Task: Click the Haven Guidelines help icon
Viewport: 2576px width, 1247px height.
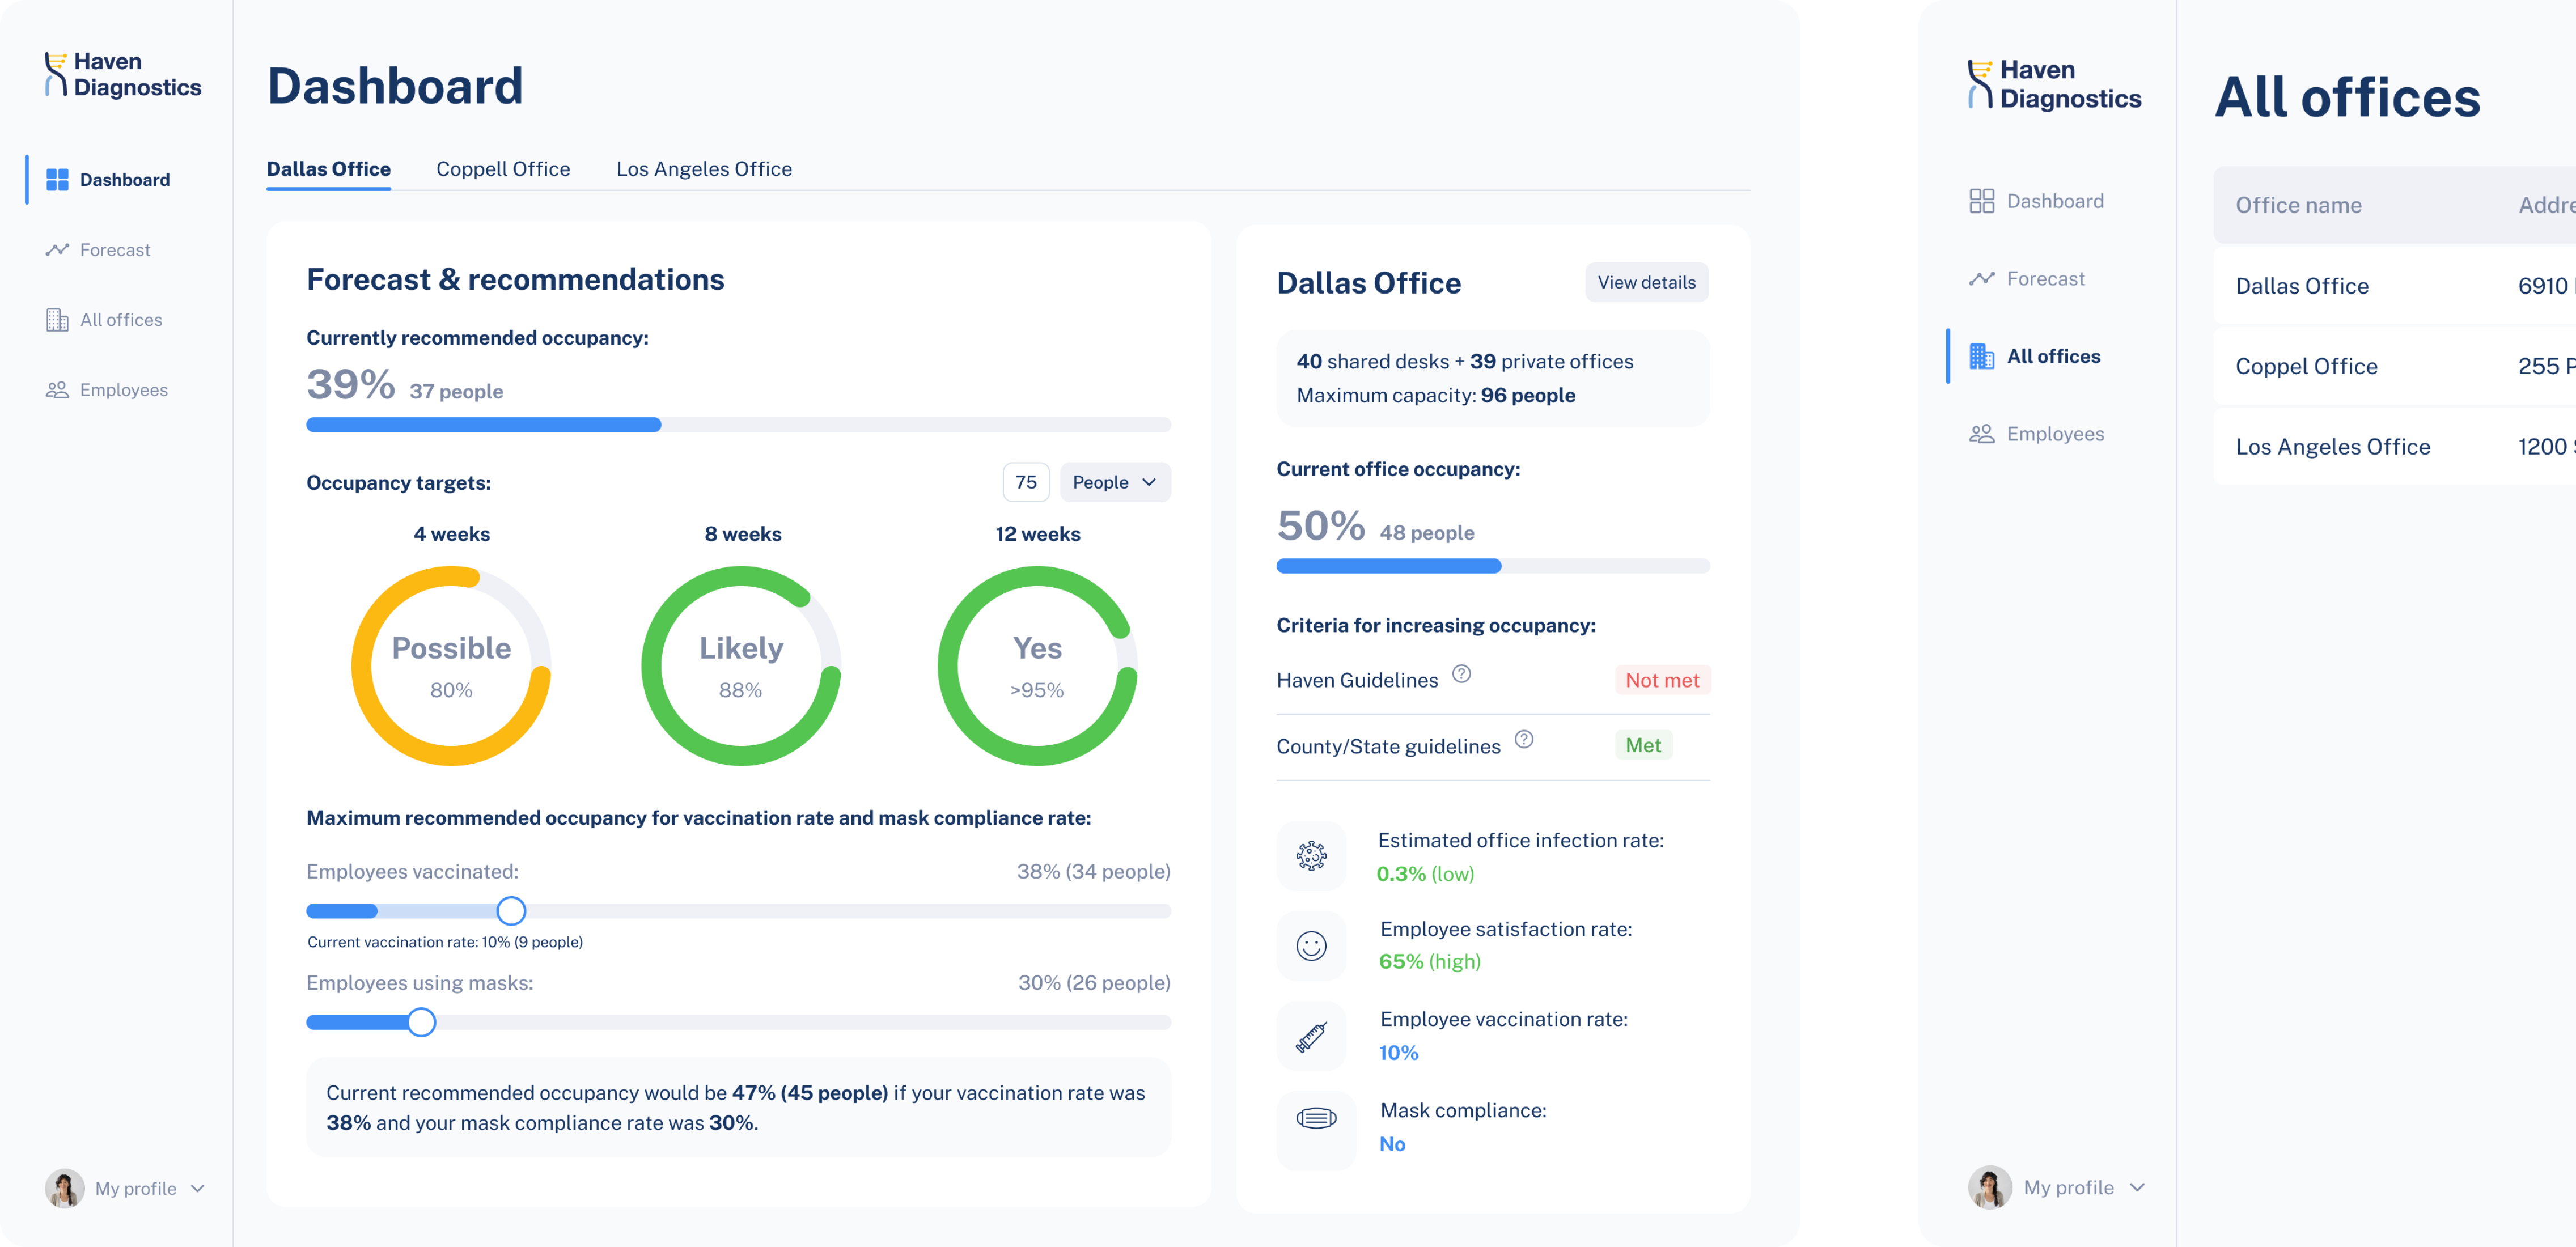Action: click(x=1461, y=674)
